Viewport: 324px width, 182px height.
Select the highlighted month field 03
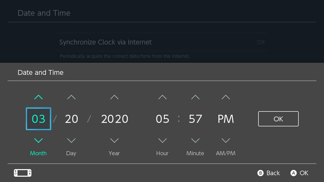(x=38, y=119)
